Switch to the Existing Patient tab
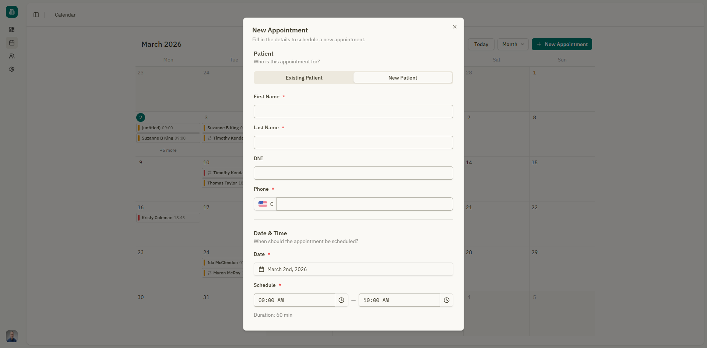Viewport: 707px width, 348px height. click(x=304, y=78)
